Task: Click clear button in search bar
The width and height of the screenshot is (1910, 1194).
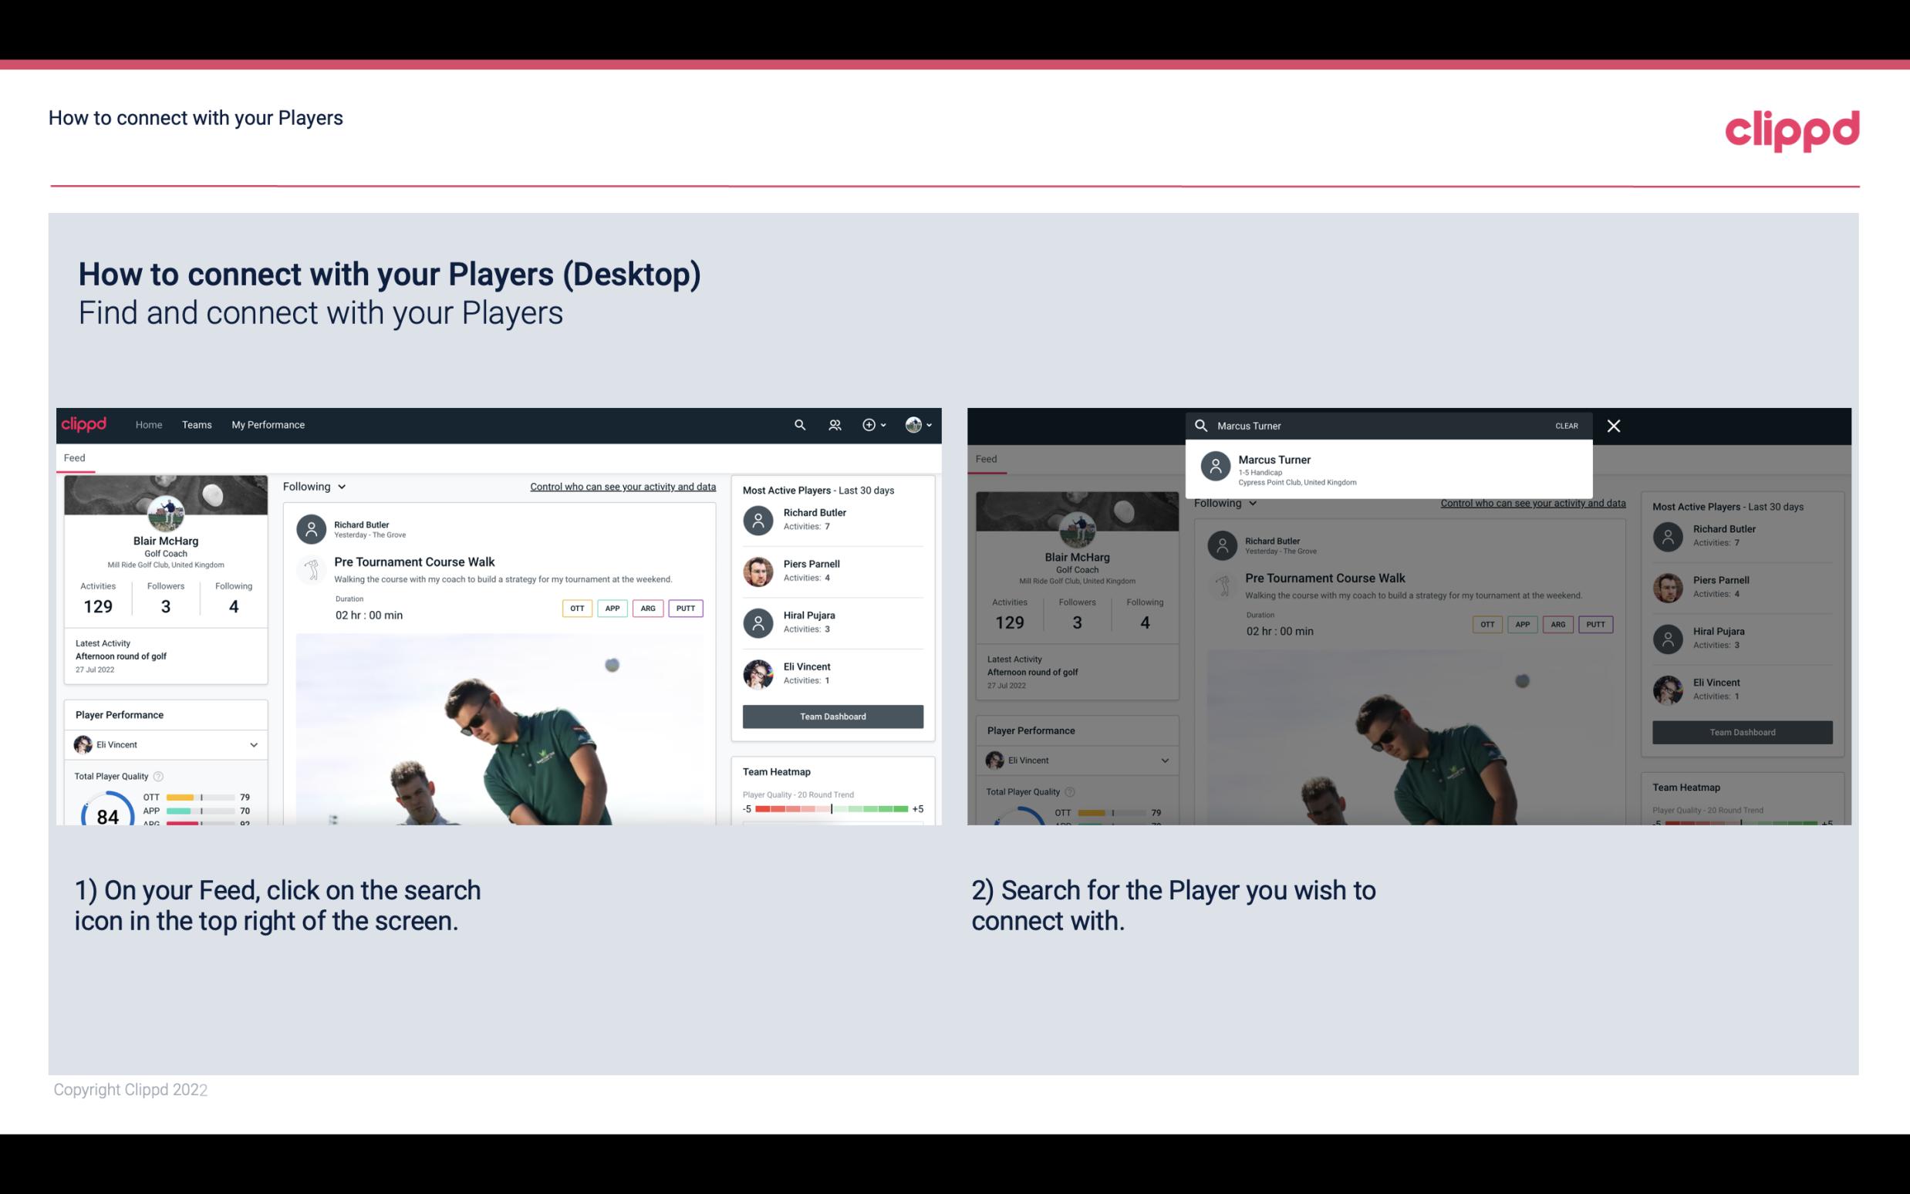Action: [x=1566, y=425]
